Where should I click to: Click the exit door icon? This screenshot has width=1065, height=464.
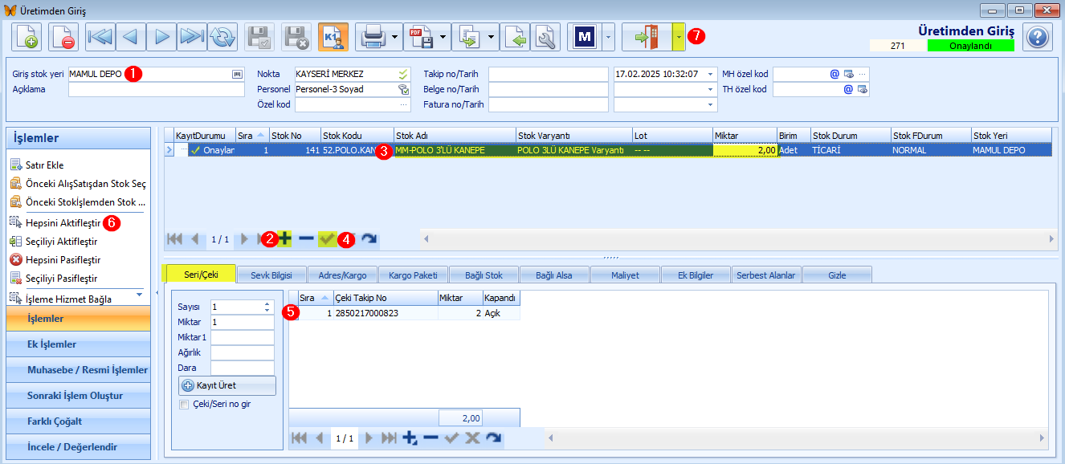(x=647, y=37)
